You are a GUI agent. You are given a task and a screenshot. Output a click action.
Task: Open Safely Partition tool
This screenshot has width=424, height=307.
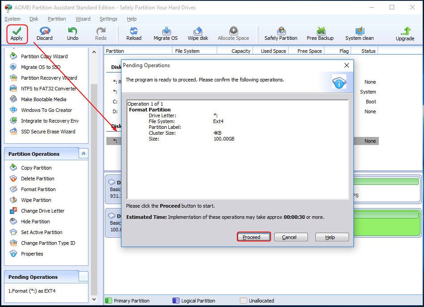(x=281, y=34)
